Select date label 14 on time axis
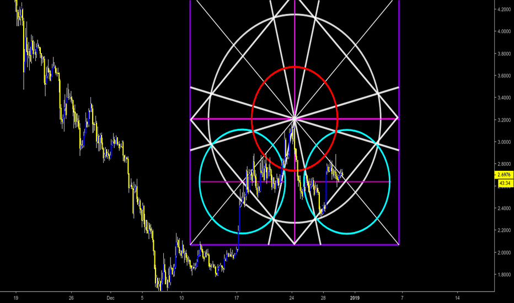The image size is (514, 303). click(457, 297)
